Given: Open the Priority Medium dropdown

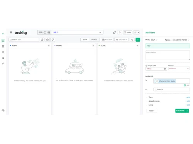Looking at the screenshot, I should tap(179, 68).
